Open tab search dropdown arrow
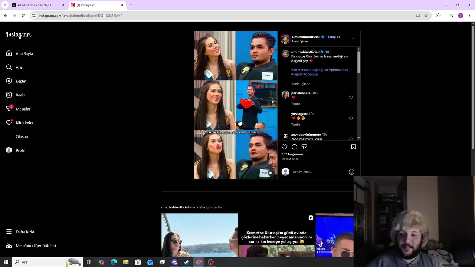475x267 pixels. (x=5, y=5)
